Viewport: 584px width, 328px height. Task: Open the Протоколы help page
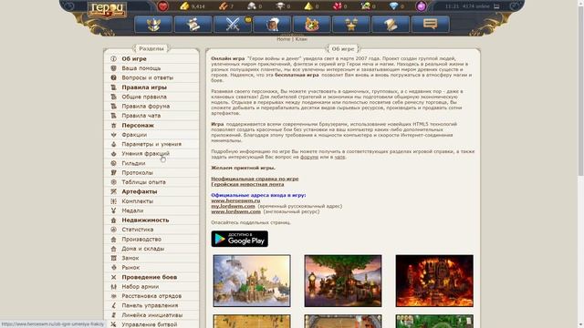coord(138,172)
